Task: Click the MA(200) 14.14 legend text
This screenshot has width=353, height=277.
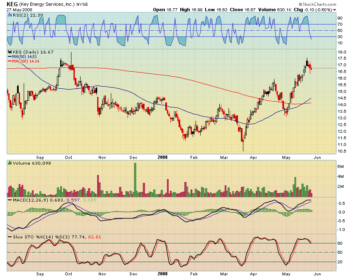Action: pyautogui.click(x=26, y=61)
